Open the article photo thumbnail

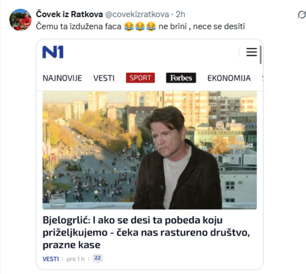pyautogui.click(x=150, y=150)
